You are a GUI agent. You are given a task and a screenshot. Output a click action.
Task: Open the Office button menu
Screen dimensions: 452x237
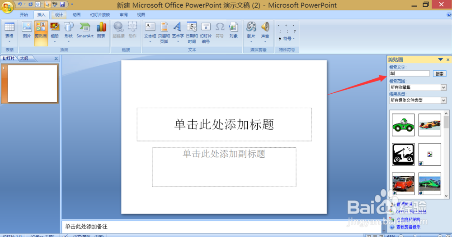[x=7, y=7]
